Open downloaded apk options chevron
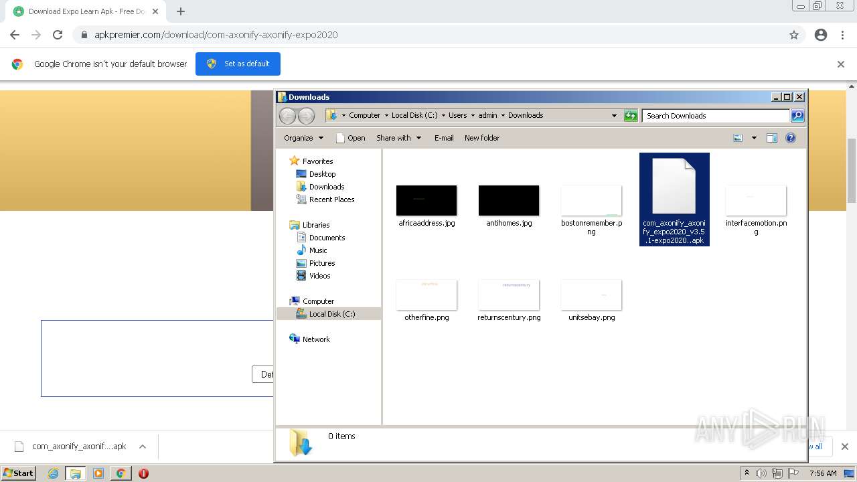 tap(142, 447)
